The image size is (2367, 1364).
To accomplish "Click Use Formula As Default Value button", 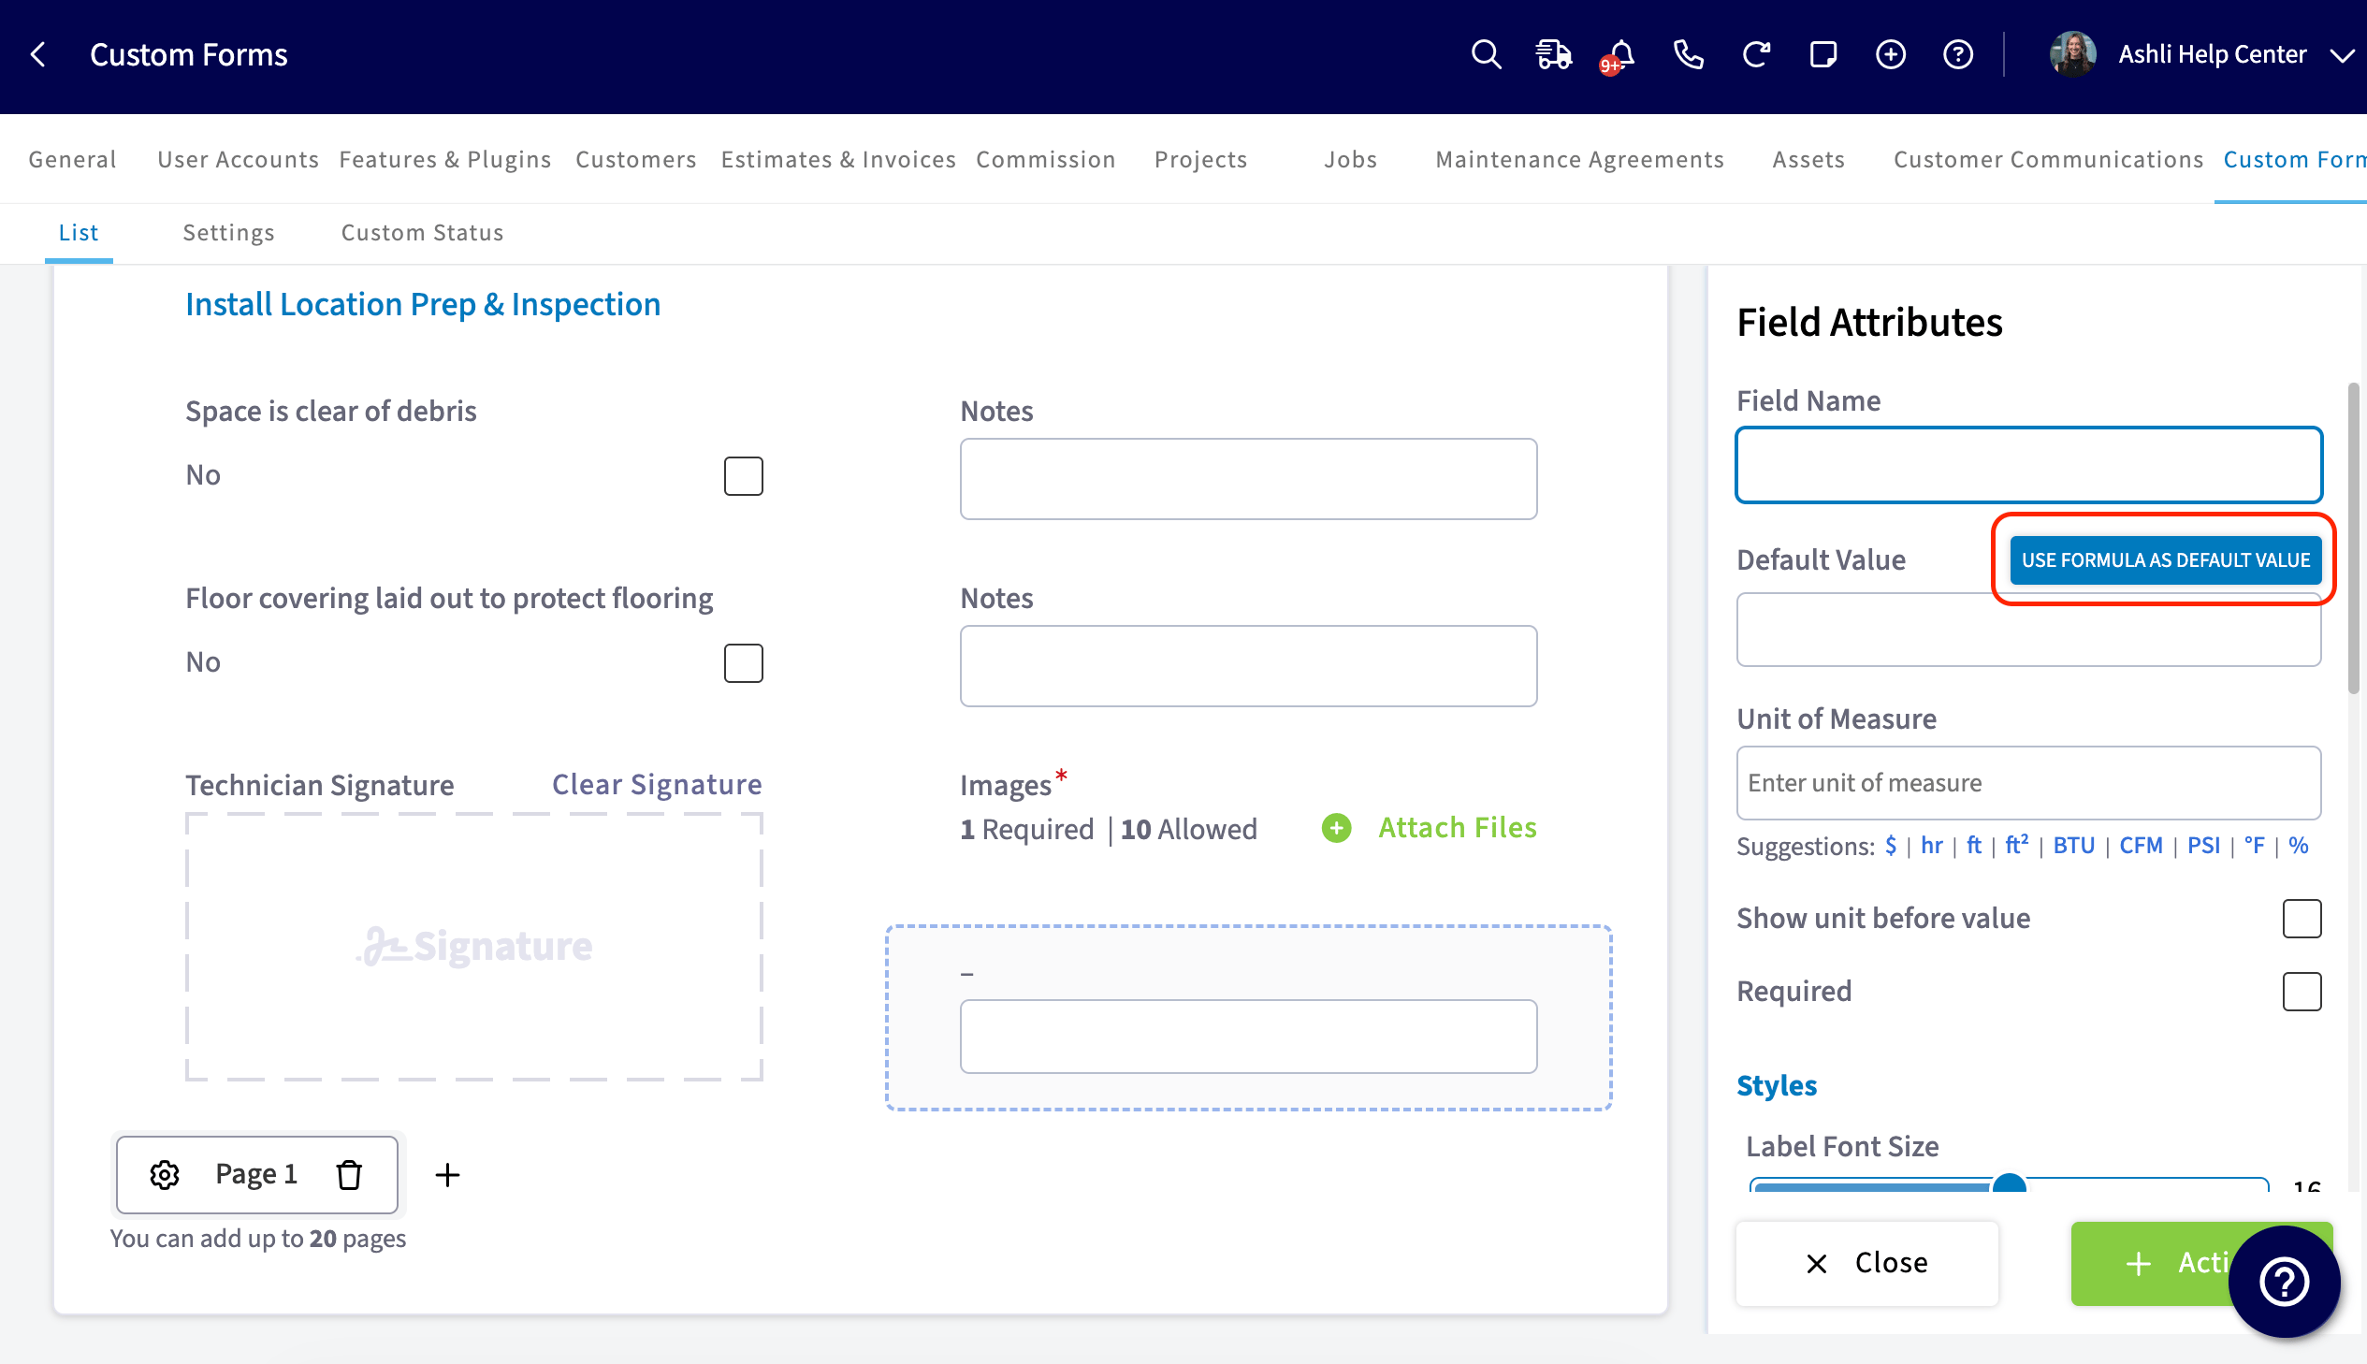I will pyautogui.click(x=2166, y=559).
